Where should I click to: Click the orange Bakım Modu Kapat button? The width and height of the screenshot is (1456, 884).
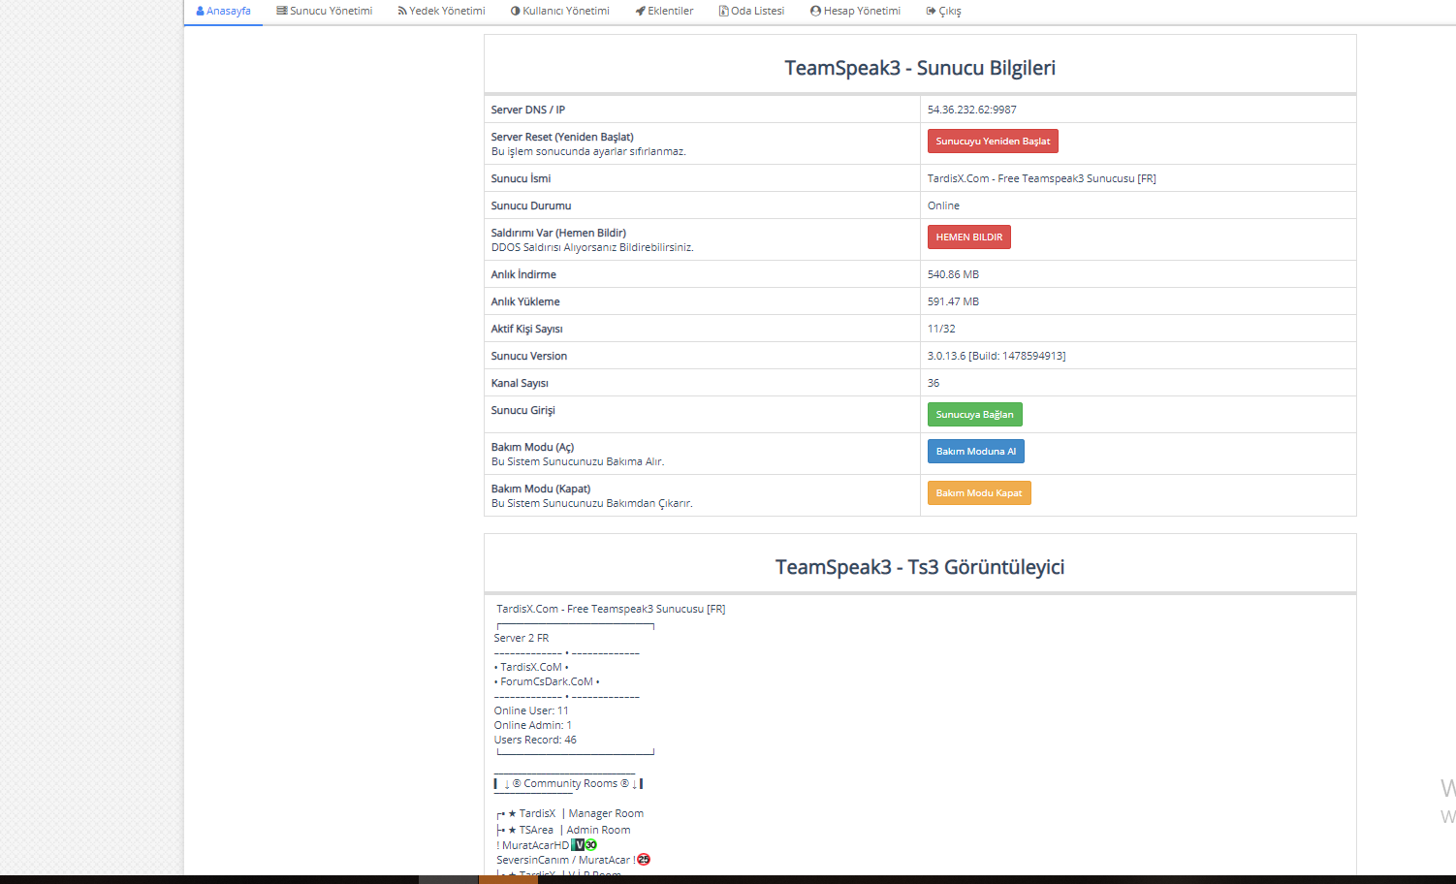click(979, 493)
